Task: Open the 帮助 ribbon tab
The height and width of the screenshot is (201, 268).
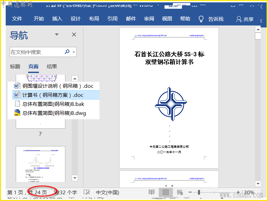Action: (x=185, y=19)
